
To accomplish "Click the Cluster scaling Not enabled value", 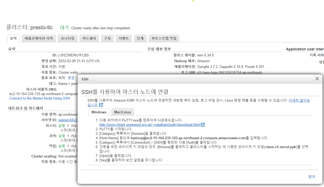I will click(67, 156).
